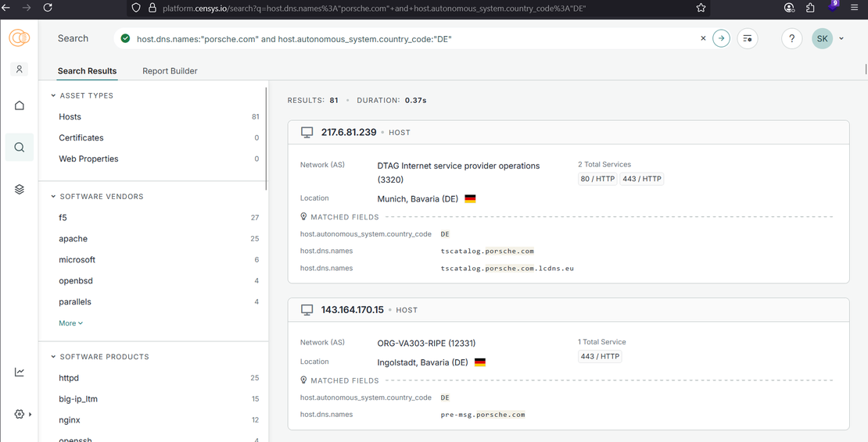Image resolution: width=868 pixels, height=442 pixels.
Task: Reload the page in the browser
Action: point(48,8)
